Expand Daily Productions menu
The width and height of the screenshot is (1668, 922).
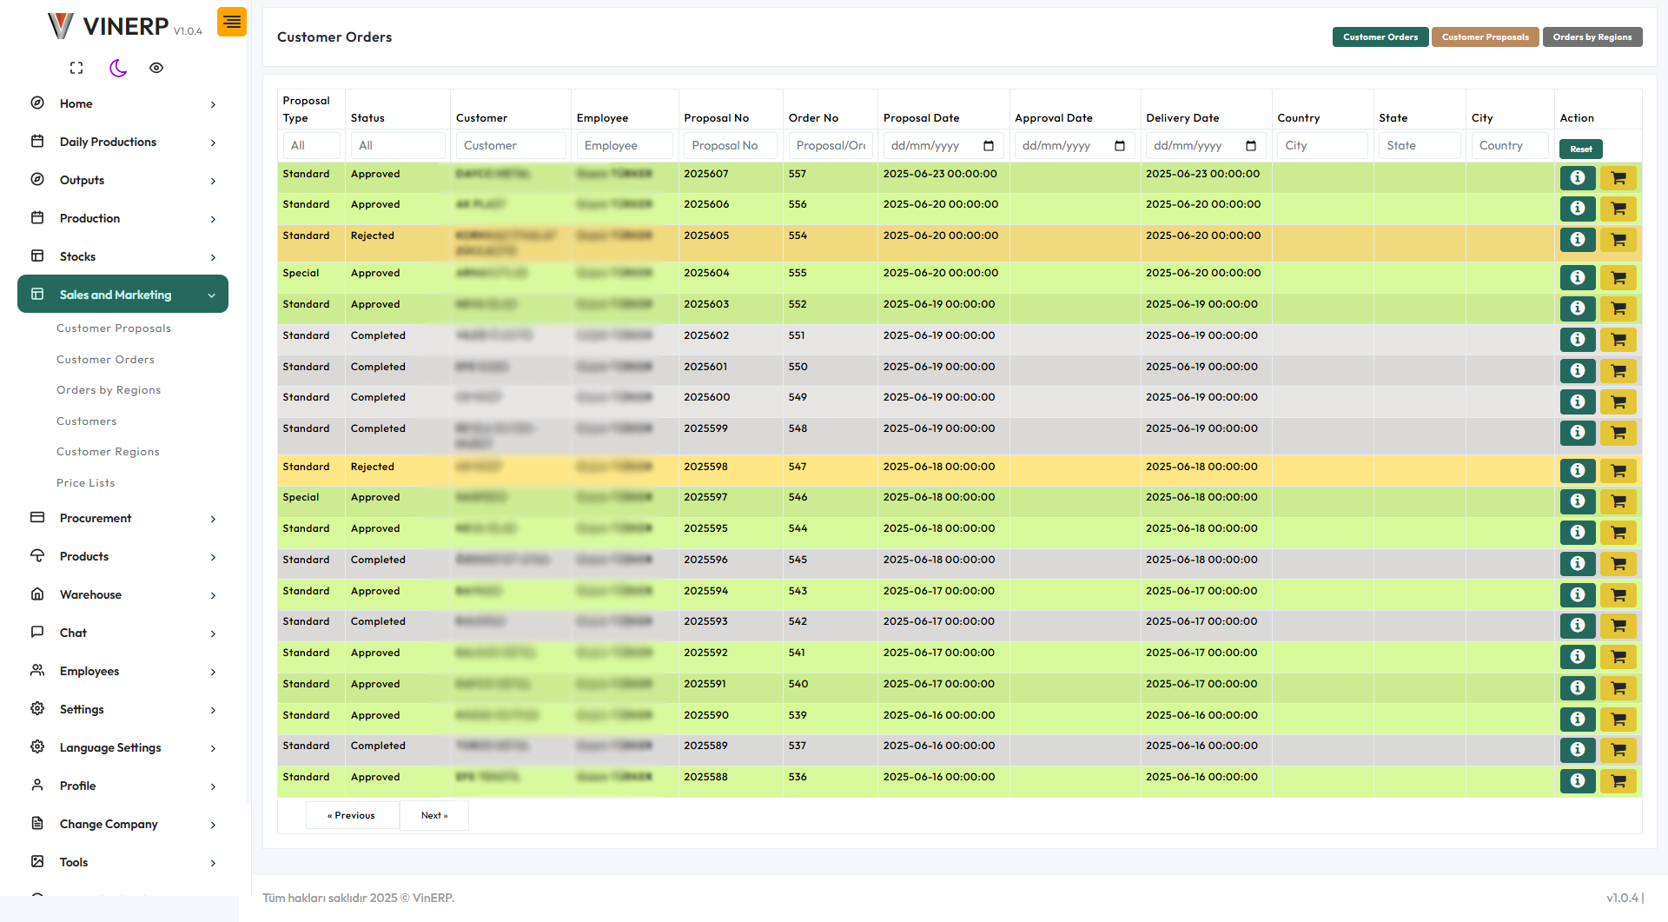(122, 142)
